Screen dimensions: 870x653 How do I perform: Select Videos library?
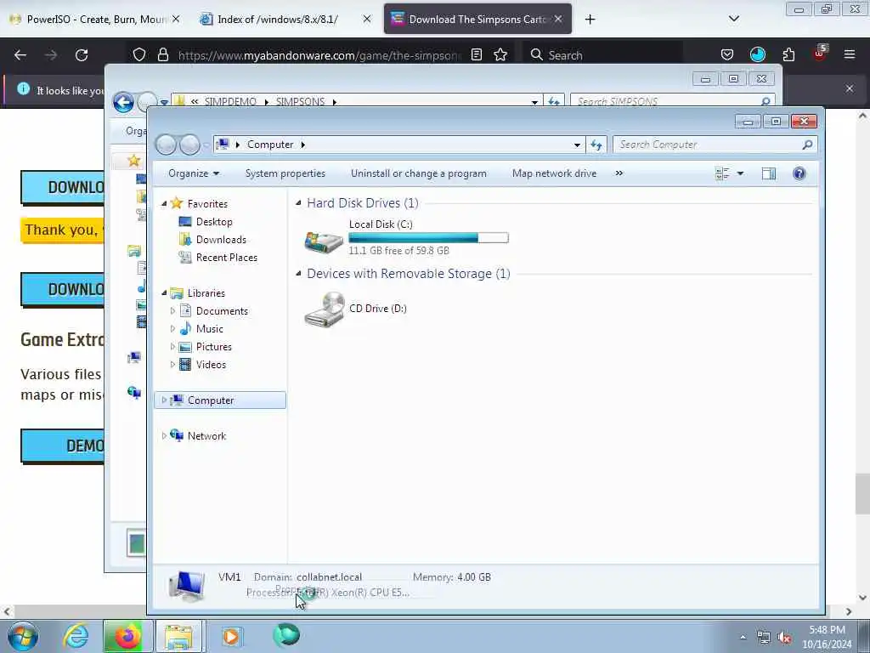tap(211, 364)
